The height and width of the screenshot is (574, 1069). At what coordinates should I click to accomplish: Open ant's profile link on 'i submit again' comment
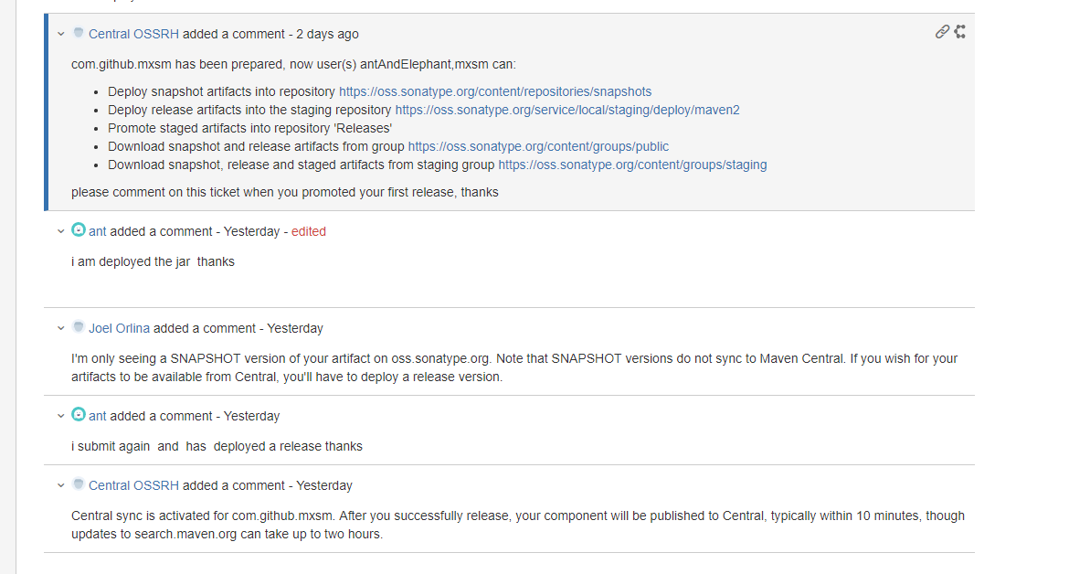(x=97, y=416)
